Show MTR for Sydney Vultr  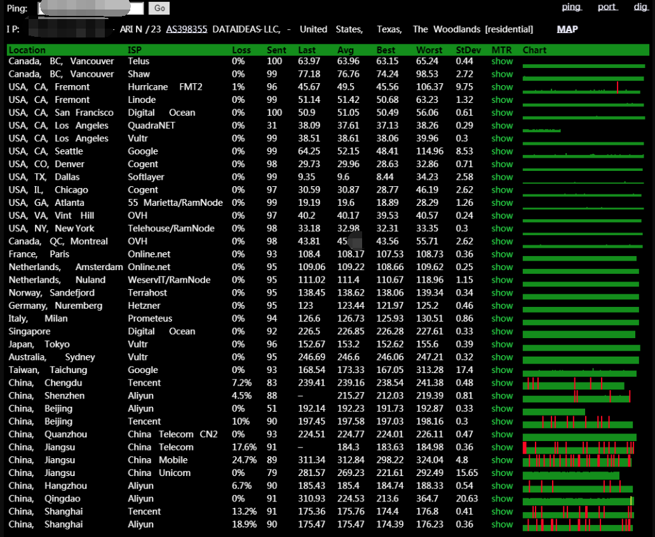pyautogui.click(x=502, y=357)
